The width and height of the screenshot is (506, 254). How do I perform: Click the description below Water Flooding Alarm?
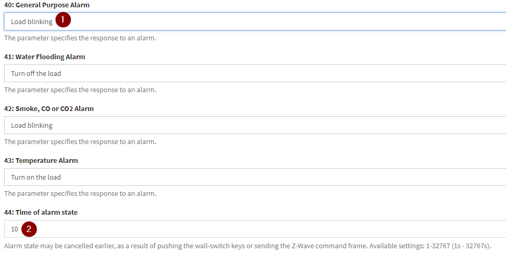(80, 90)
